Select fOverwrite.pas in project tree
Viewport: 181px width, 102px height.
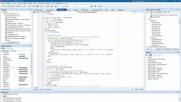pos(158,25)
